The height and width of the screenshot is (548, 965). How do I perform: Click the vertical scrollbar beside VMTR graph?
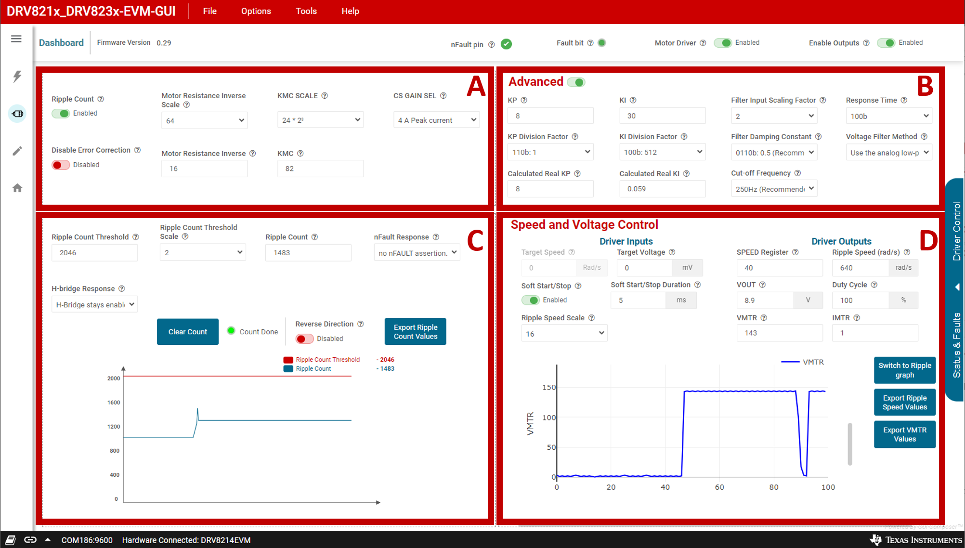tap(850, 444)
